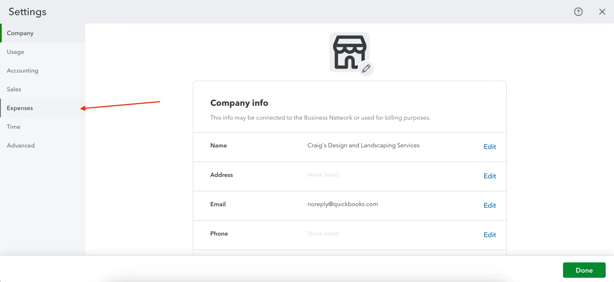The image size is (614, 282).
Task: Select the Expenses settings tab
Action: [x=20, y=108]
